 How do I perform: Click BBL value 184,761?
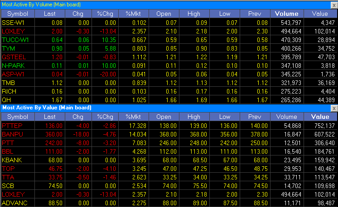tap(324, 151)
